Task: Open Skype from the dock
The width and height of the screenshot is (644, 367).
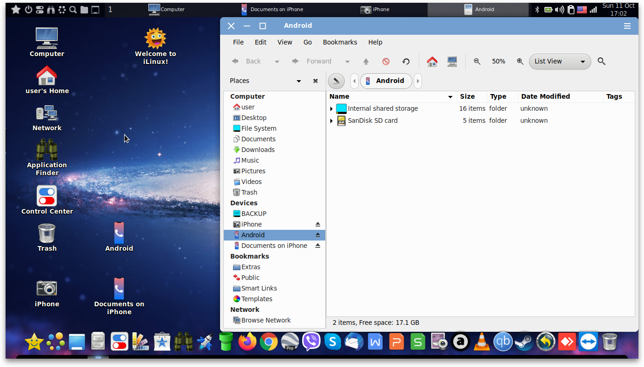Action: pos(333,342)
